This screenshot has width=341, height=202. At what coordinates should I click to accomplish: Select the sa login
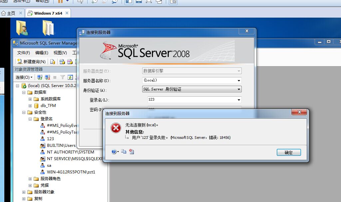[x=49, y=165]
